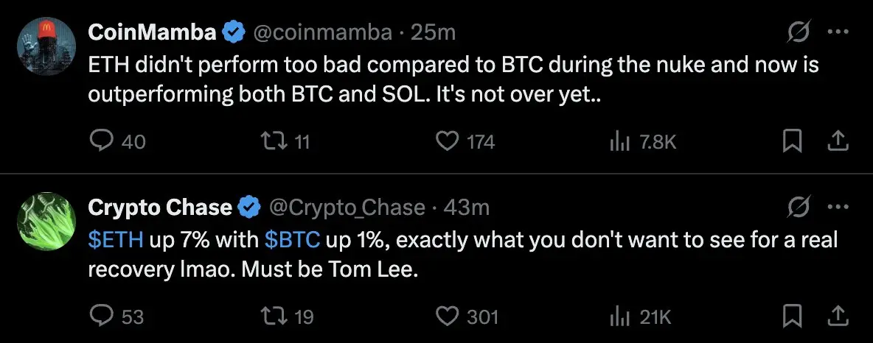
Task: Bookmark Crypto Chase's tweet
Action: click(791, 316)
